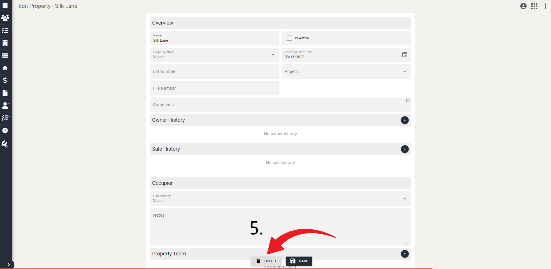Open the three-dot overflow menu
This screenshot has width=551, height=269.
click(x=545, y=6)
